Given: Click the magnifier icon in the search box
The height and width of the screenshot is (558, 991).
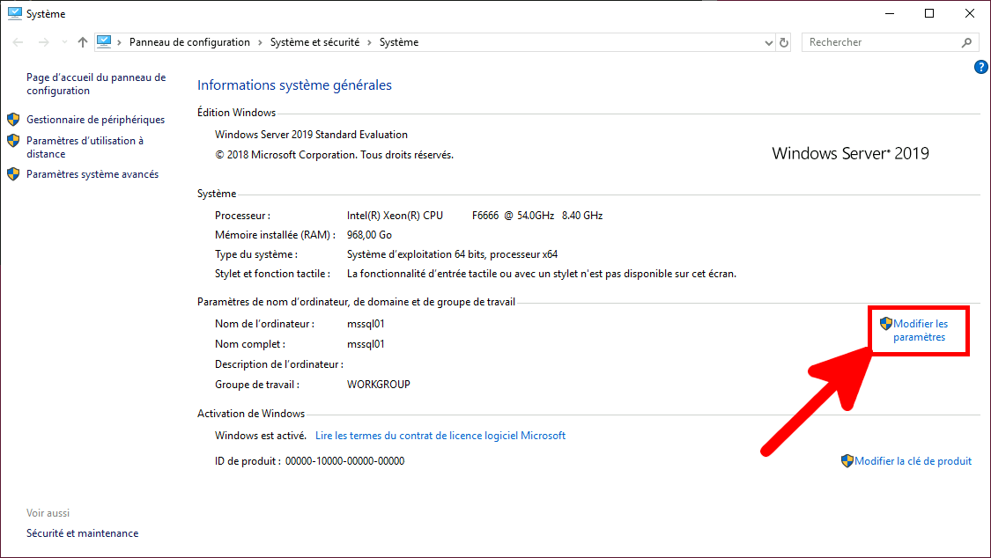Looking at the screenshot, I should pyautogui.click(x=966, y=42).
